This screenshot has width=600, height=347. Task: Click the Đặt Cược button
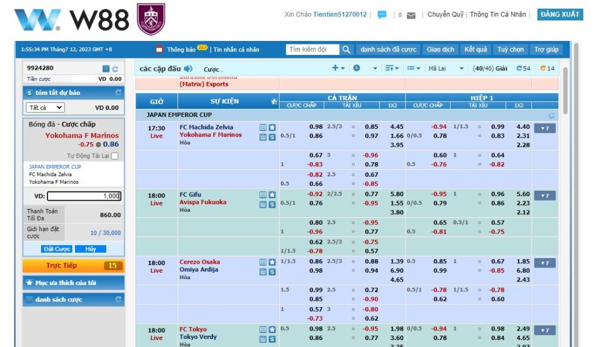57,249
